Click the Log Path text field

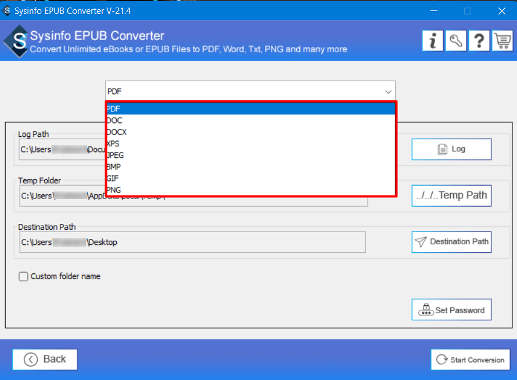pos(62,150)
